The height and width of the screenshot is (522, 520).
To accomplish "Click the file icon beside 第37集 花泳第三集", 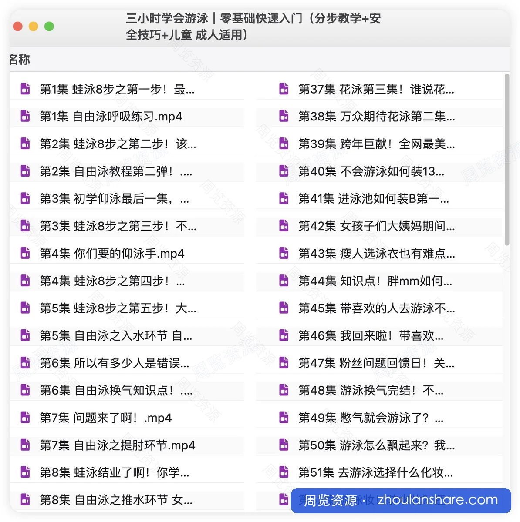I will [x=284, y=89].
